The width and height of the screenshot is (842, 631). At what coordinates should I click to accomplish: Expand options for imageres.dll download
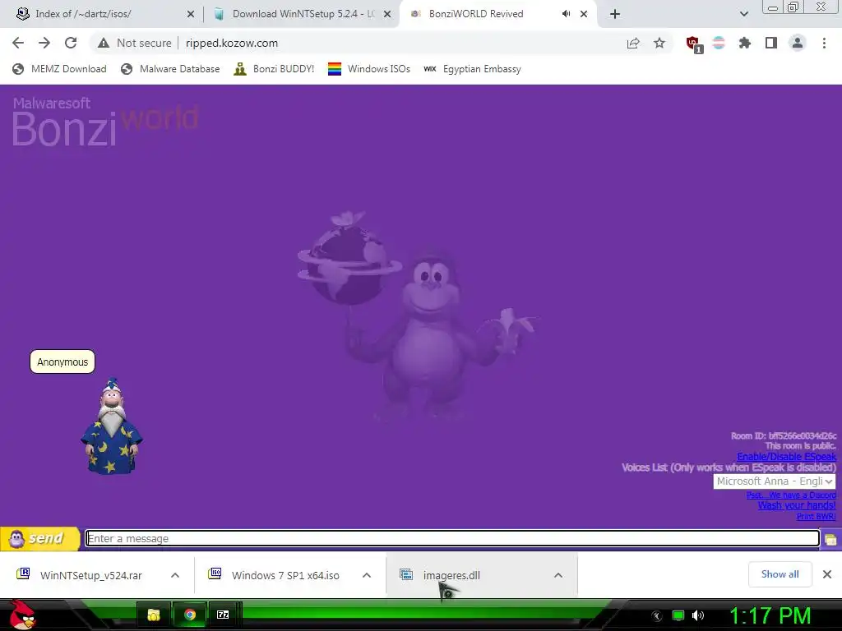tap(558, 575)
